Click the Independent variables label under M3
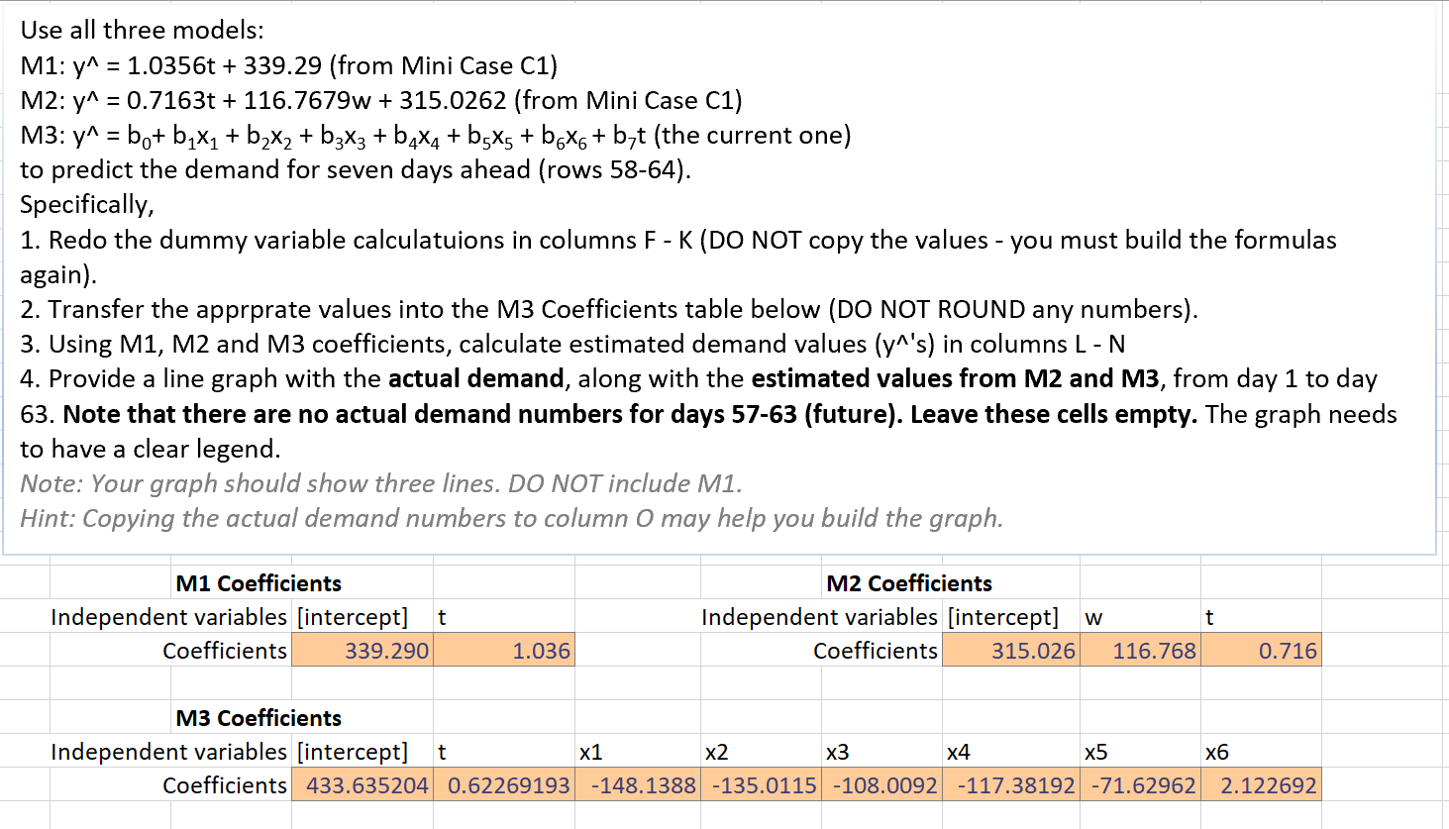The height and width of the screenshot is (829, 1449). coord(169,751)
